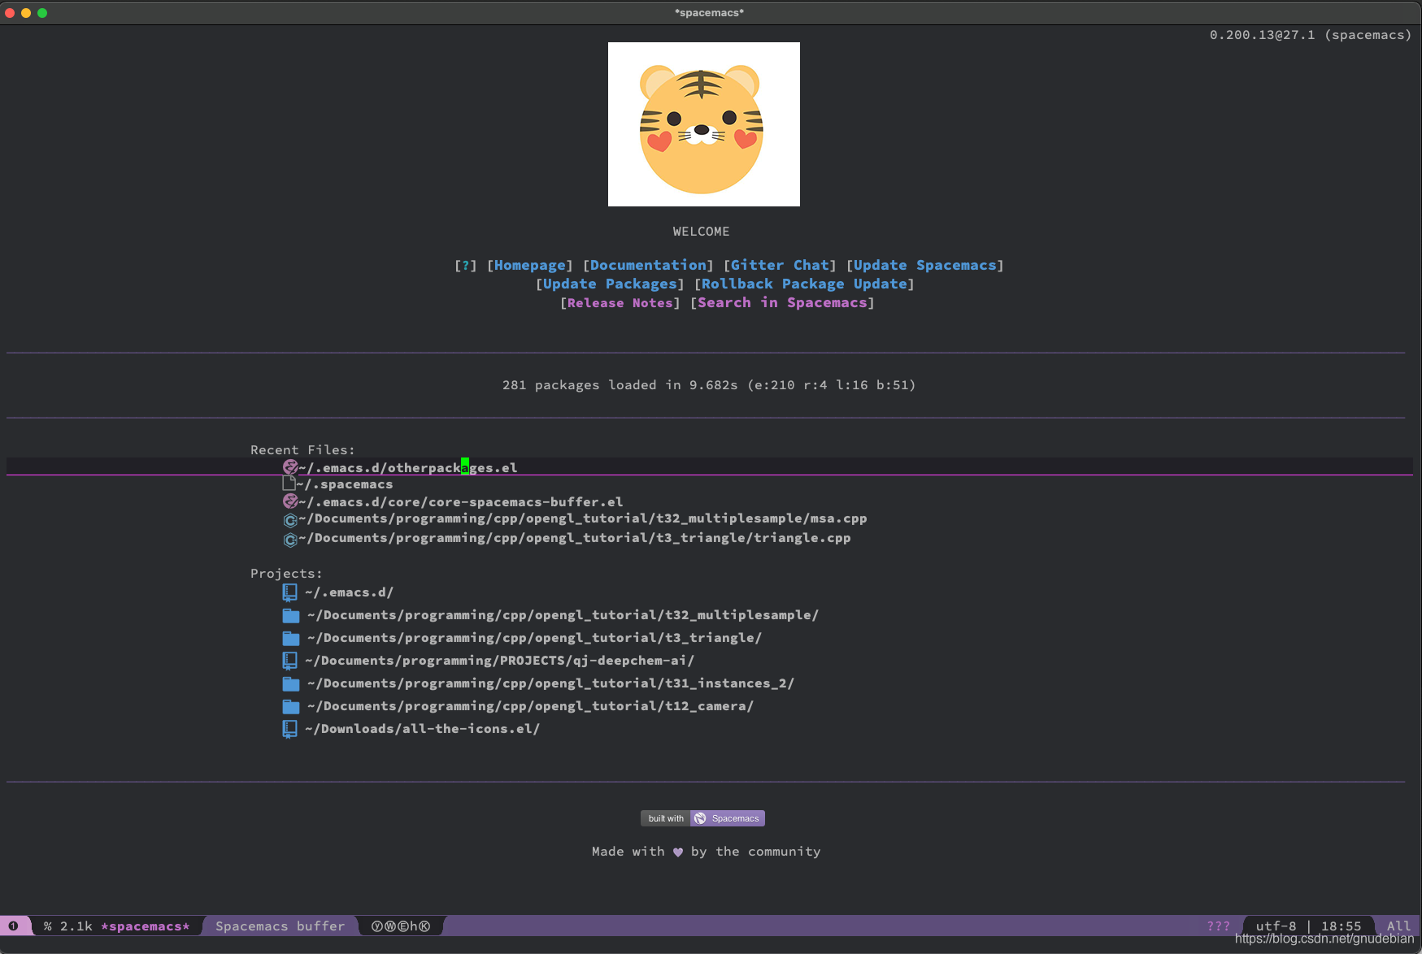Click the Recent Files: heading
The width and height of the screenshot is (1422, 954).
[x=302, y=450]
